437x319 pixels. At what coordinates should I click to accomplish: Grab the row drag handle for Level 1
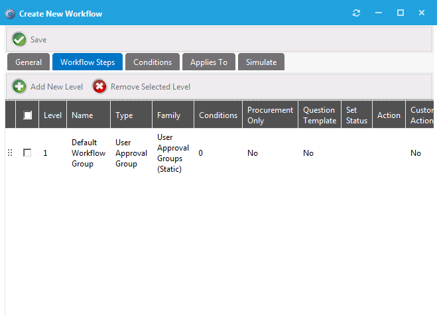10,153
